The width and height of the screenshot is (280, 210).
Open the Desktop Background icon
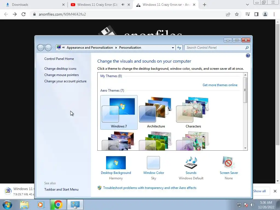(x=116, y=163)
